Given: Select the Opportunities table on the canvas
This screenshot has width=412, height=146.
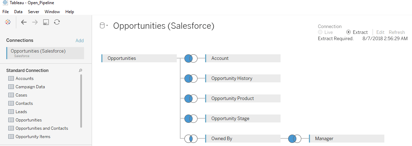Looking at the screenshot, I should (139, 58).
